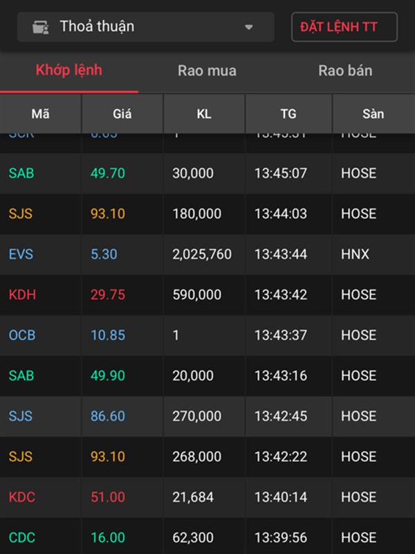
Task: Select the CDC stock symbol
Action: coord(22,537)
